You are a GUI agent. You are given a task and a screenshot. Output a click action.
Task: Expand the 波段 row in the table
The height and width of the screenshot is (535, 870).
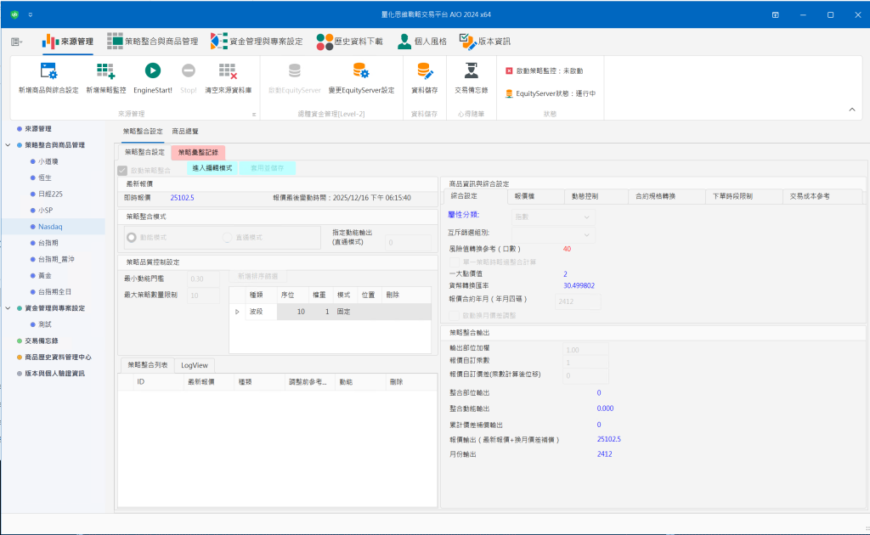coord(237,313)
